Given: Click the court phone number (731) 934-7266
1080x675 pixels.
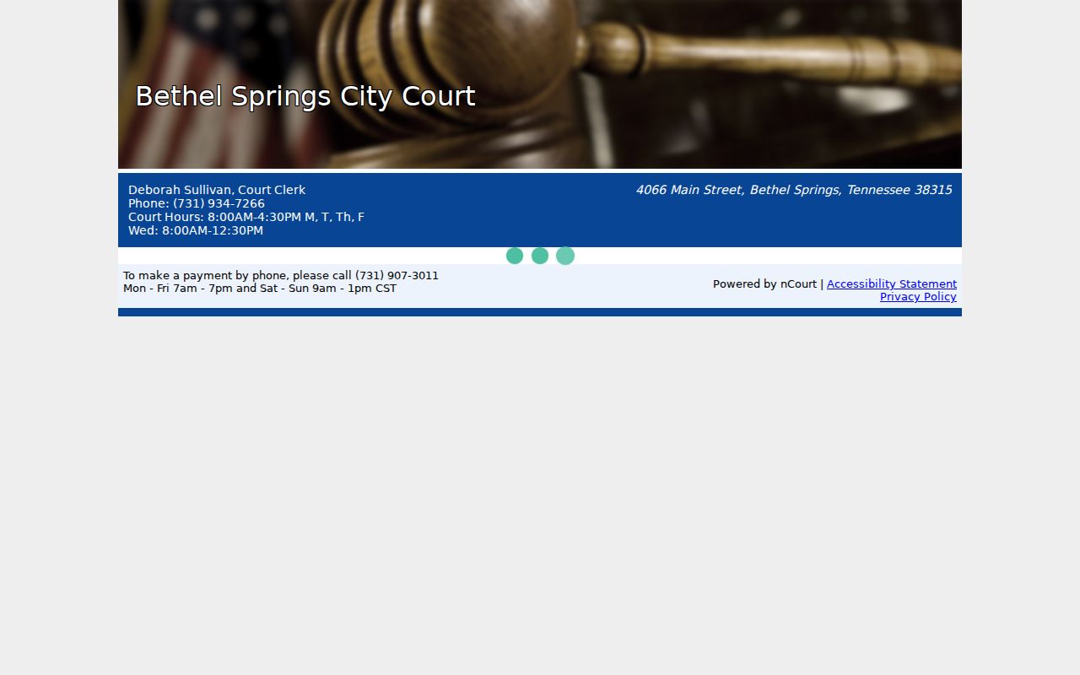Looking at the screenshot, I should [x=219, y=203].
